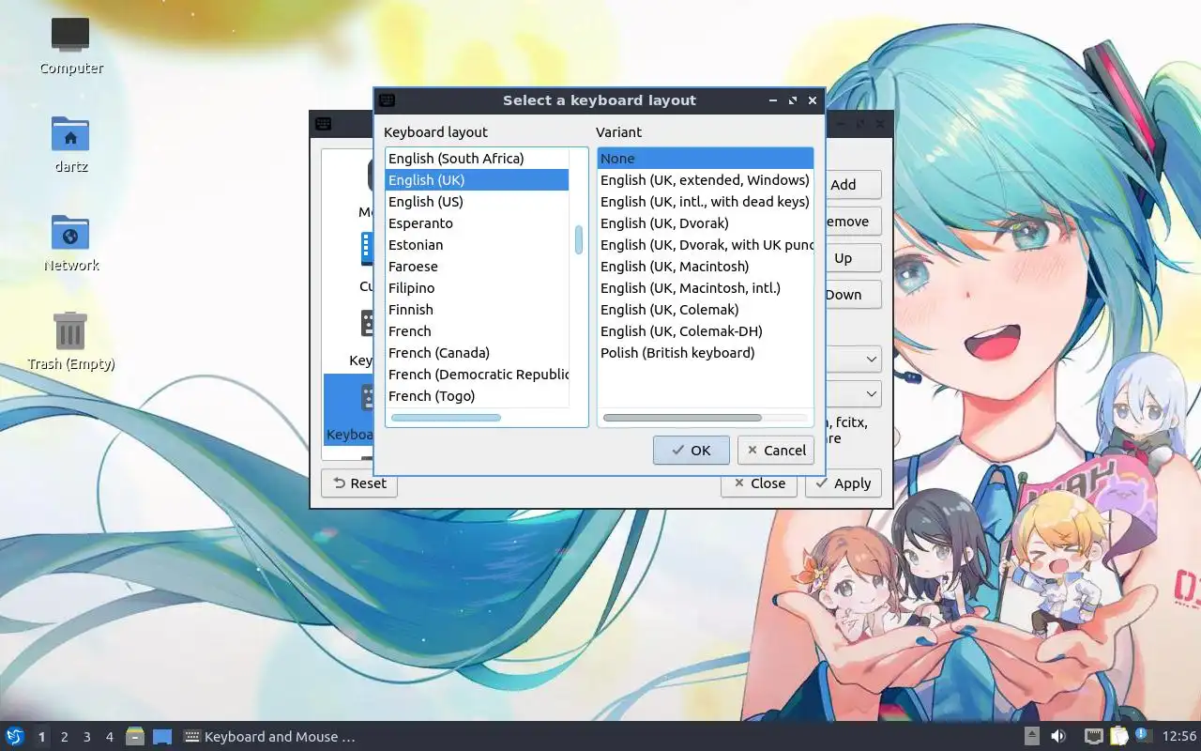Open the Computer desktop icon
Image resolution: width=1201 pixels, height=751 pixels.
70,44
